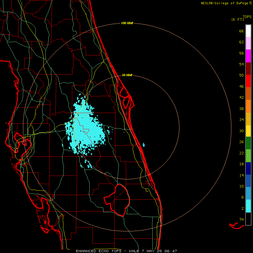Click the 14 legend value
The image size is (253, 253).
pyautogui.click(x=241, y=175)
